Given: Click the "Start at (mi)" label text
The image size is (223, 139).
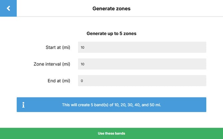Looking at the screenshot, I should coord(58,47).
